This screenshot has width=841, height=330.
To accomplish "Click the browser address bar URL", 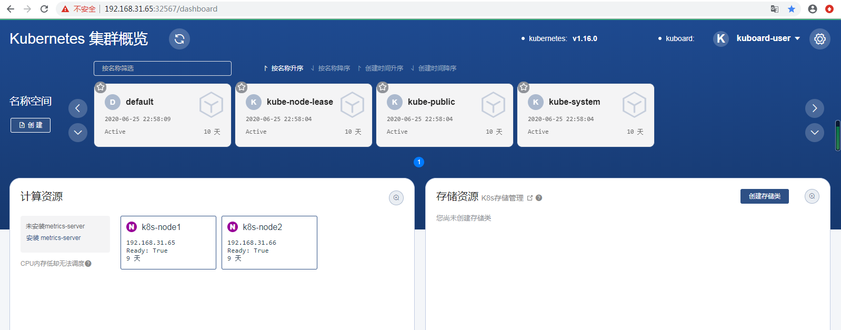I will 161,9.
